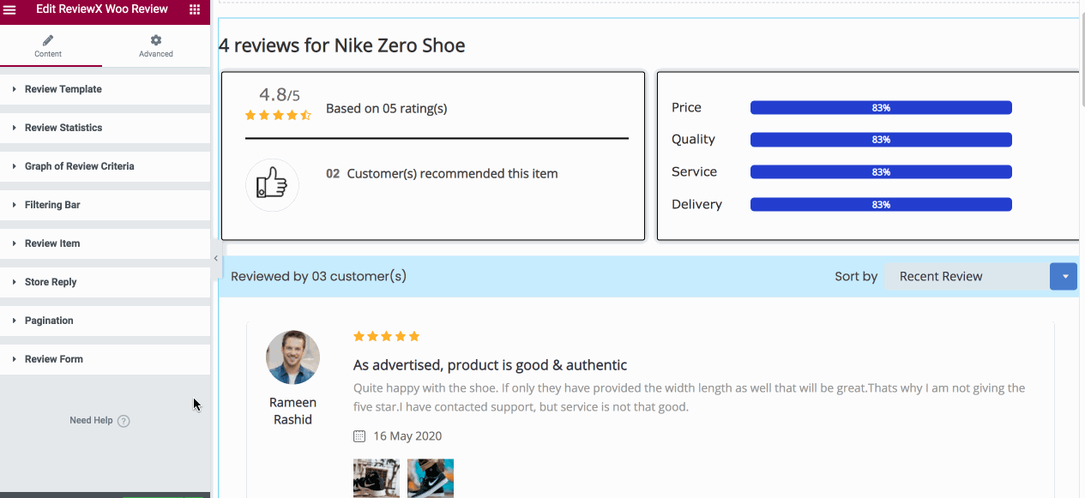The image size is (1085, 498).
Task: Click the calendar icon beside review date
Action: tap(359, 436)
